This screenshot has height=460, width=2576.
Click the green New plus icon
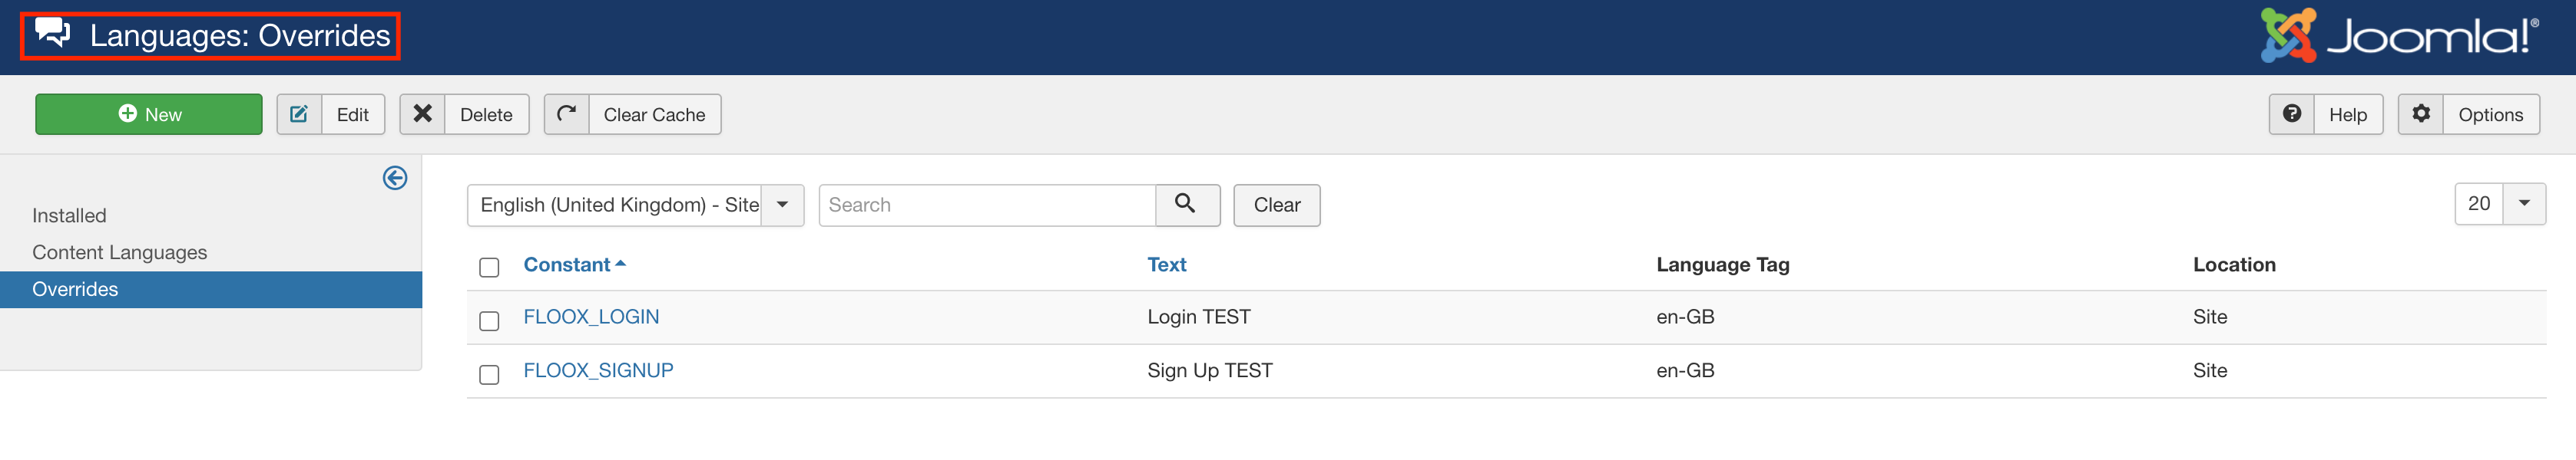coord(128,113)
